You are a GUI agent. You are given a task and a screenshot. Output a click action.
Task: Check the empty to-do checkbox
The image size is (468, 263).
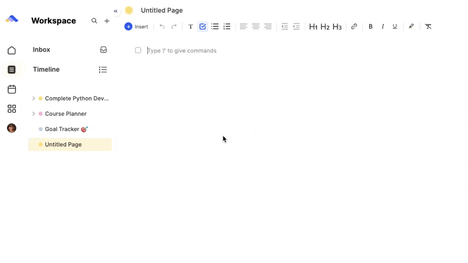(138, 51)
